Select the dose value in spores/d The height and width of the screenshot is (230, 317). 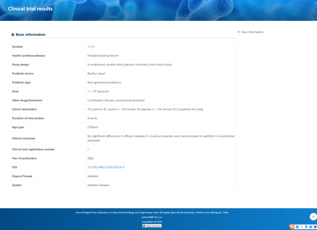(98, 91)
